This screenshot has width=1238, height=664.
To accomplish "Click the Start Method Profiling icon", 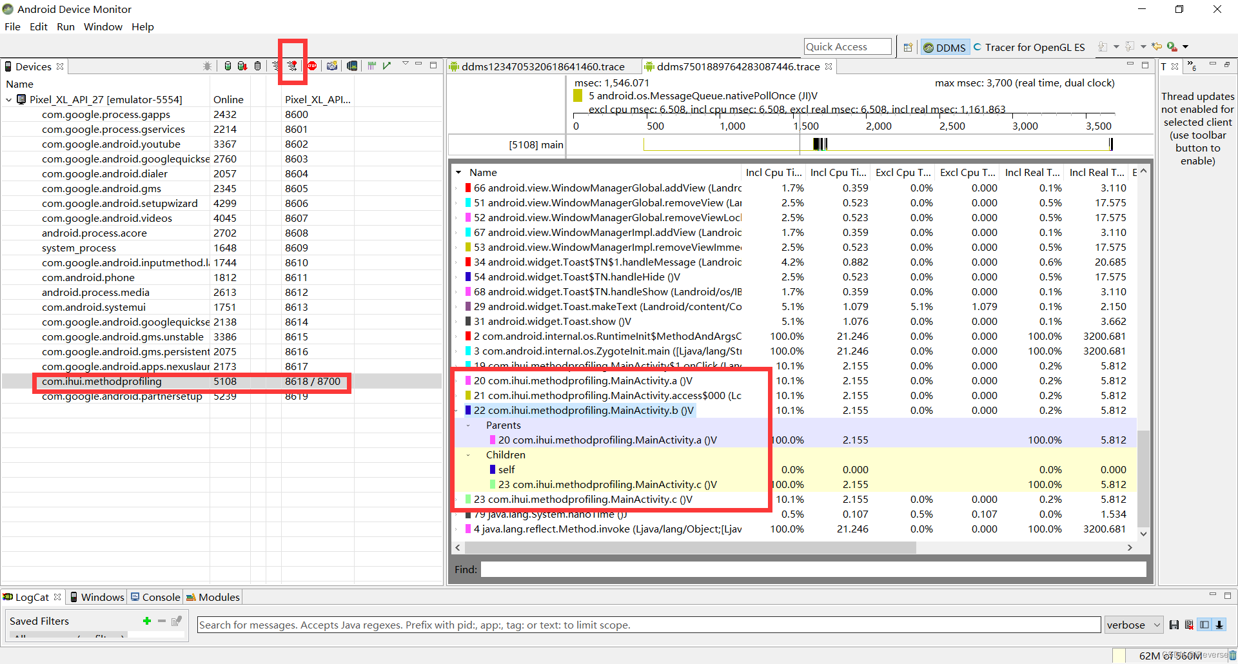I will click(x=293, y=66).
